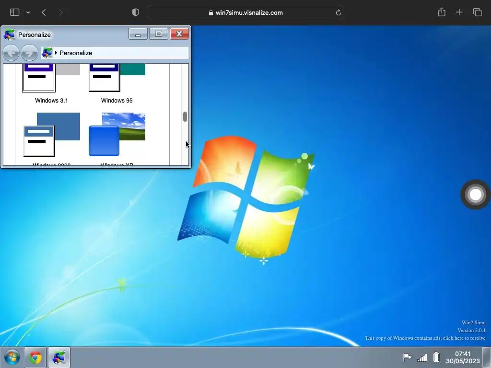
Task: Choose the Windows XP theme thumbnail
Action: (117, 134)
